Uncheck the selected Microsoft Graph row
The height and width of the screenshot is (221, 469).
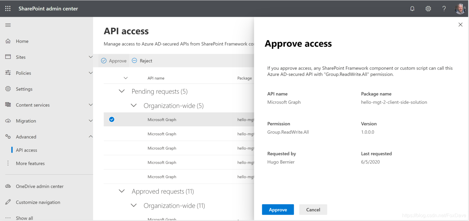[x=112, y=119]
